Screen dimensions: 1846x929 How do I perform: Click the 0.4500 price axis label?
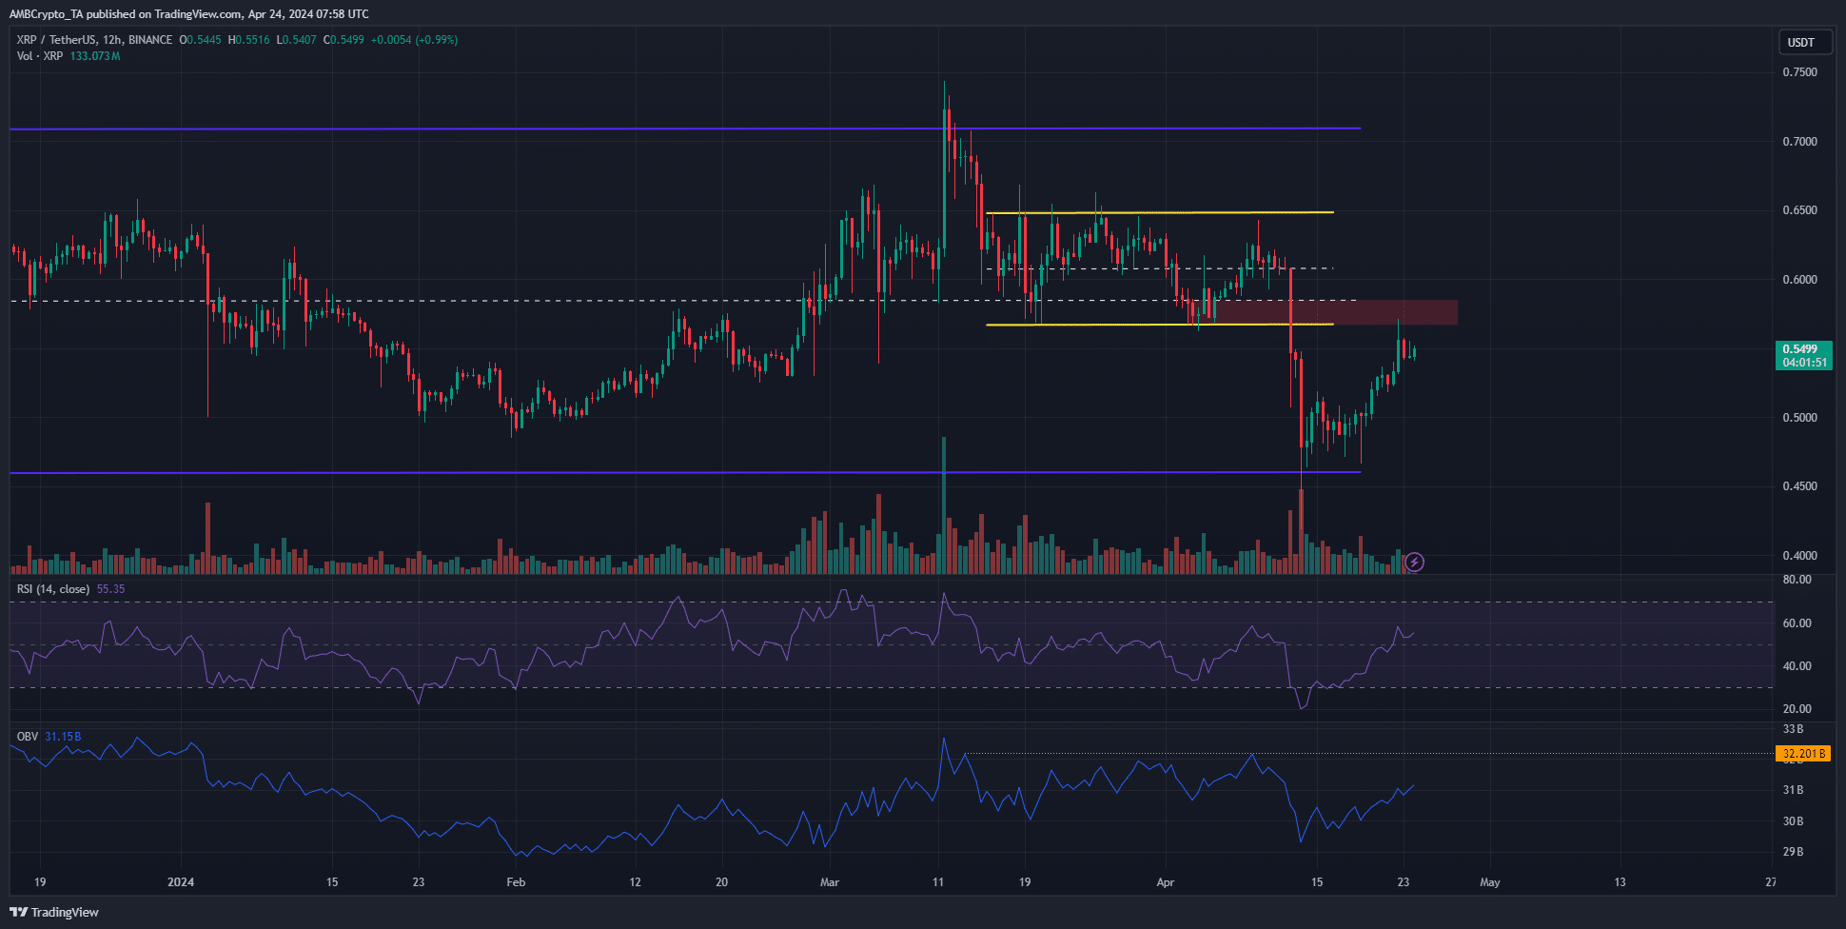point(1799,486)
